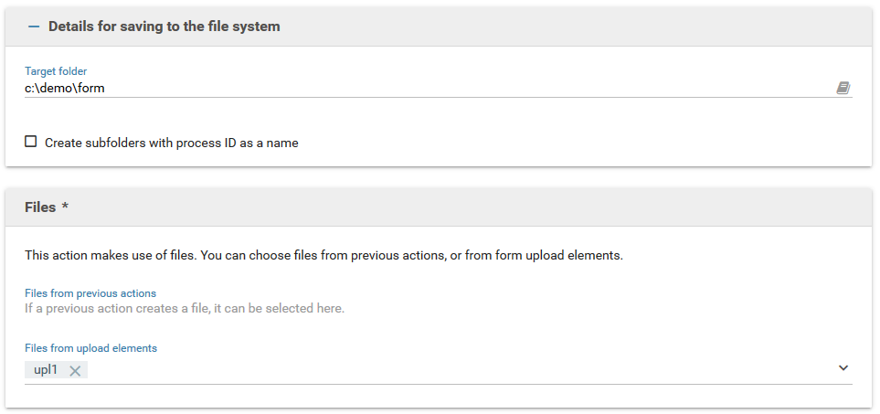Click the 'Create subfolders with process ID' label text
This screenshot has width=880, height=414.
pyautogui.click(x=171, y=143)
